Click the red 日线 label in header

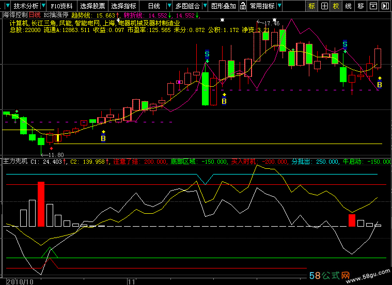pyautogui.click(x=35, y=15)
